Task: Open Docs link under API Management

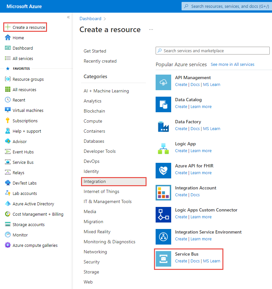Action: pos(195,84)
